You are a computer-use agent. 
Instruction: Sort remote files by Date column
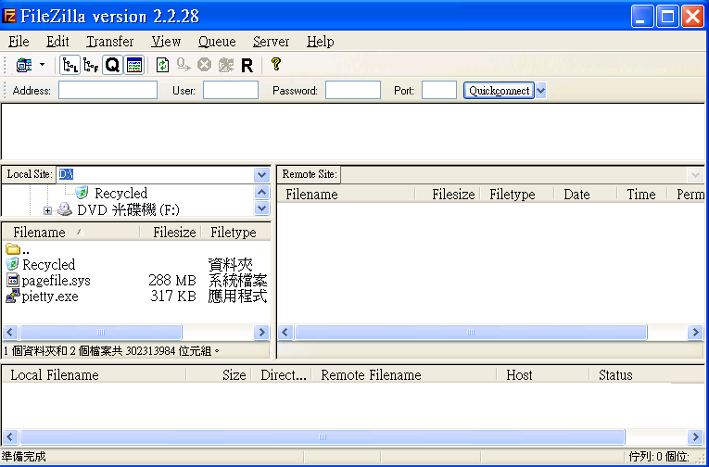tap(586, 195)
